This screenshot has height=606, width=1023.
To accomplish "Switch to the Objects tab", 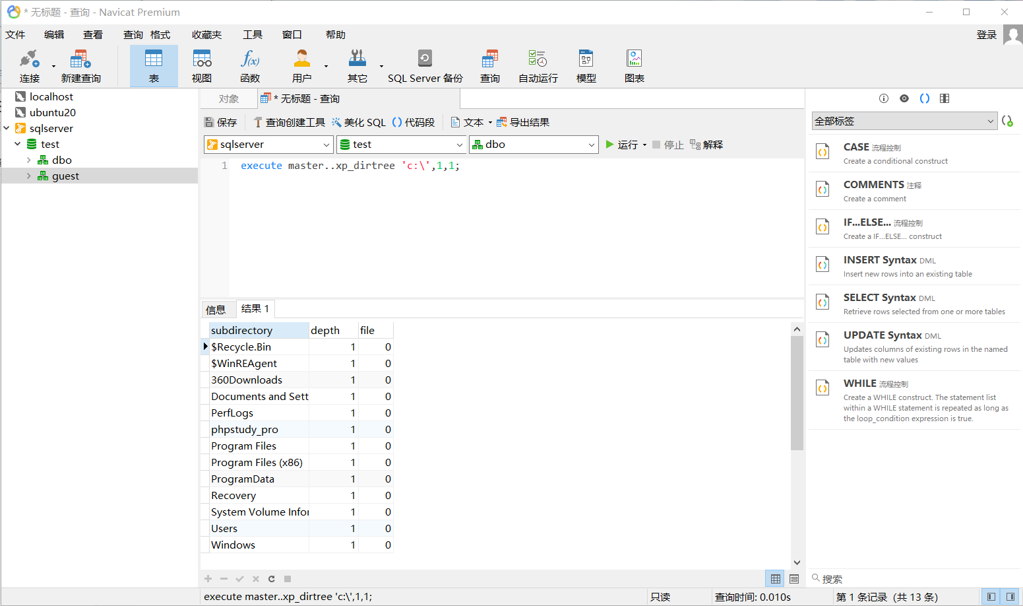I will click(x=229, y=99).
